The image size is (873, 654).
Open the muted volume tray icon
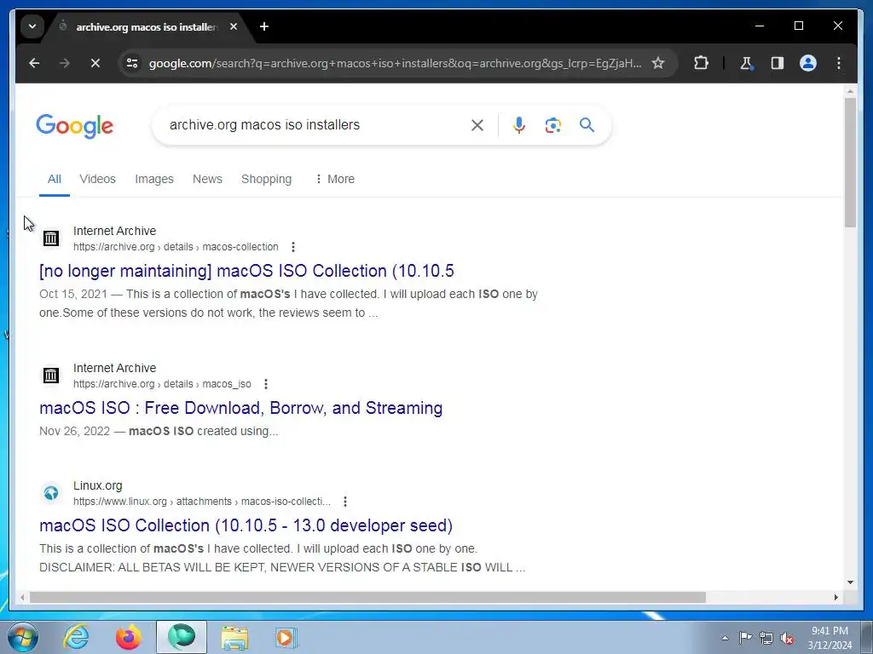click(787, 639)
